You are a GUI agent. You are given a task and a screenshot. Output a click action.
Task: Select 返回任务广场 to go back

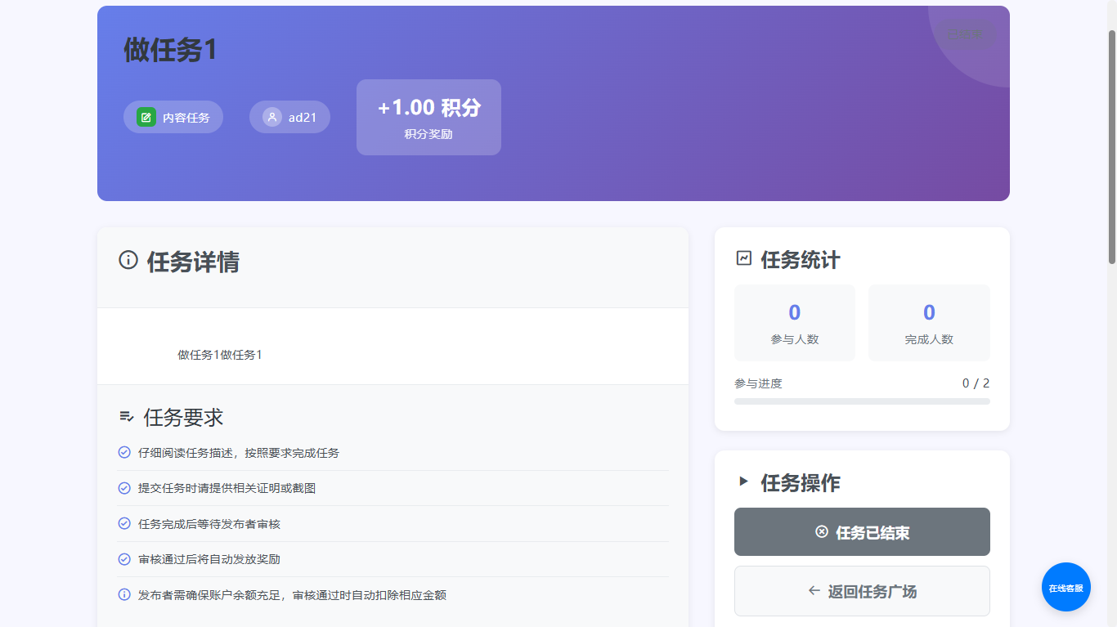[862, 590]
